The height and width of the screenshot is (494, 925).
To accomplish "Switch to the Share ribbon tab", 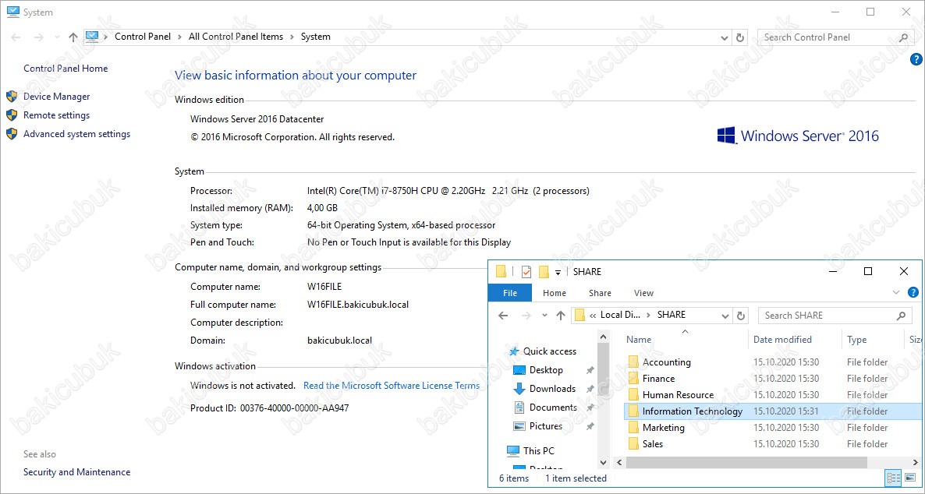I will tap(600, 293).
